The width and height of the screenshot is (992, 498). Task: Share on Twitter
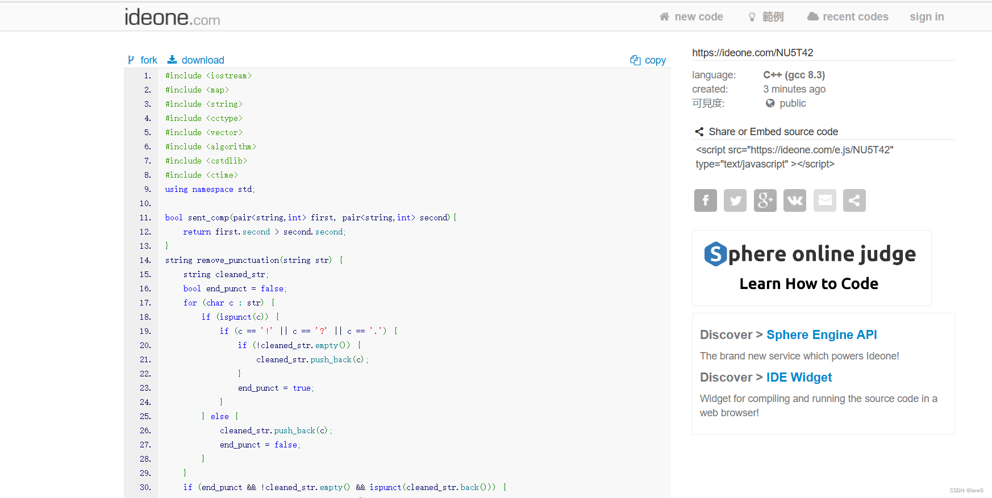point(735,200)
